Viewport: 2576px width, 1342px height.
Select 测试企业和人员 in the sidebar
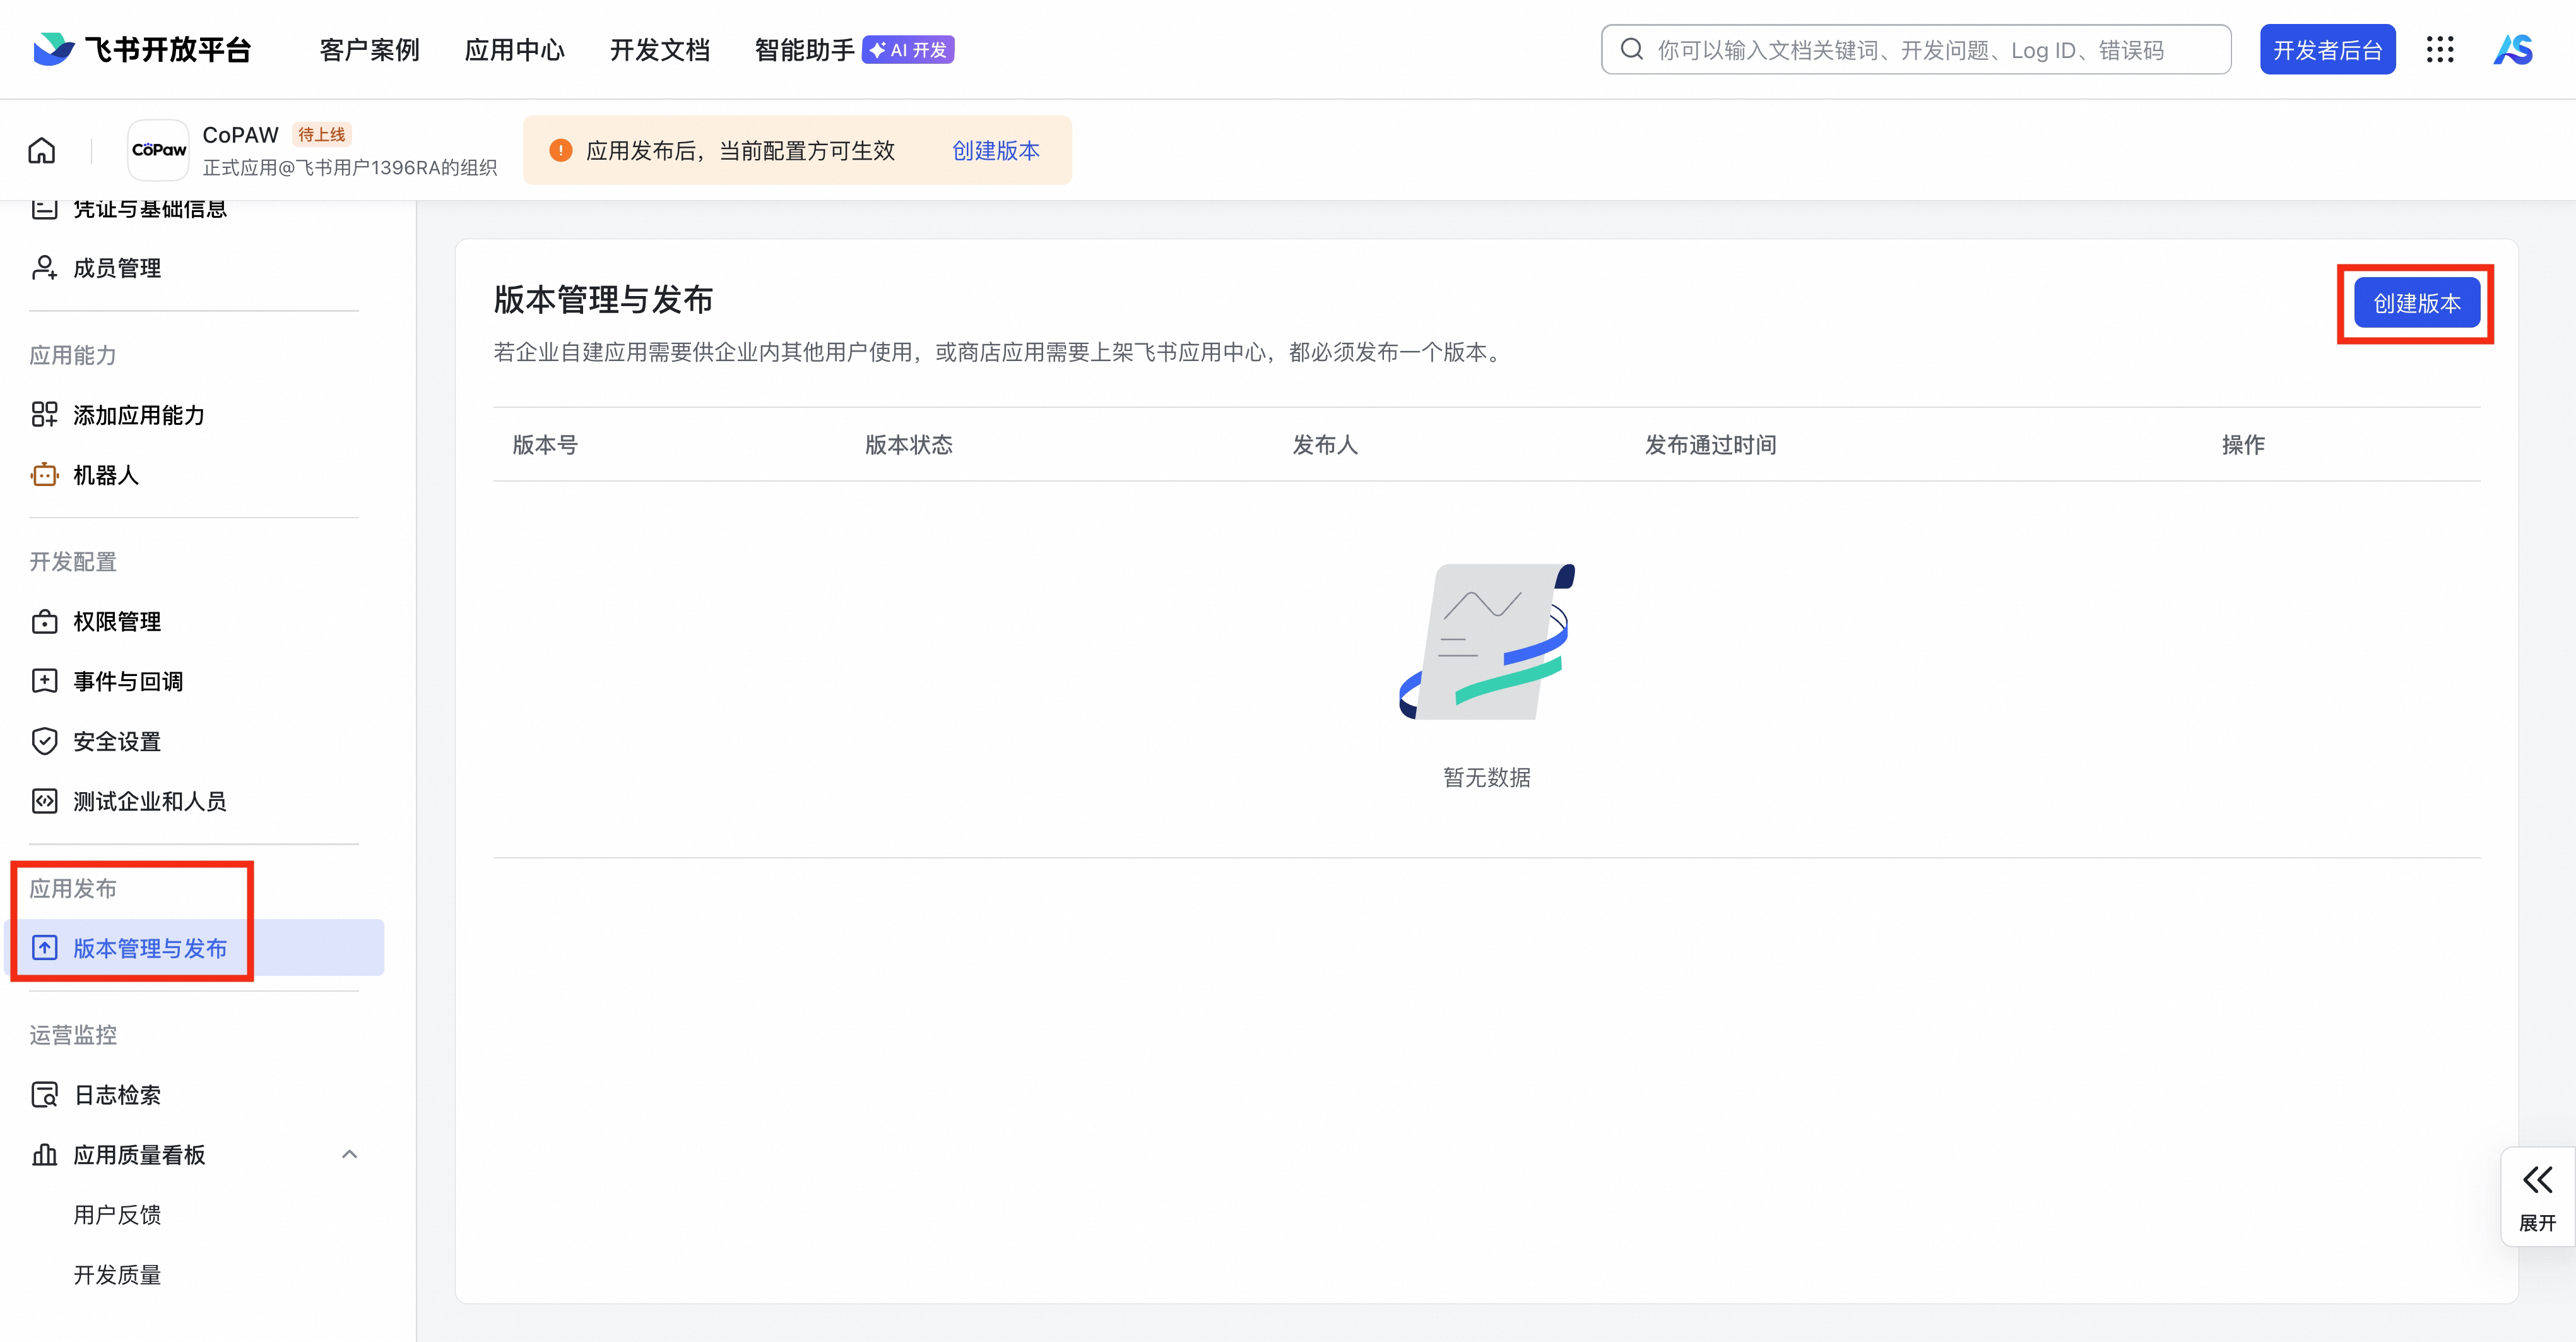click(148, 801)
